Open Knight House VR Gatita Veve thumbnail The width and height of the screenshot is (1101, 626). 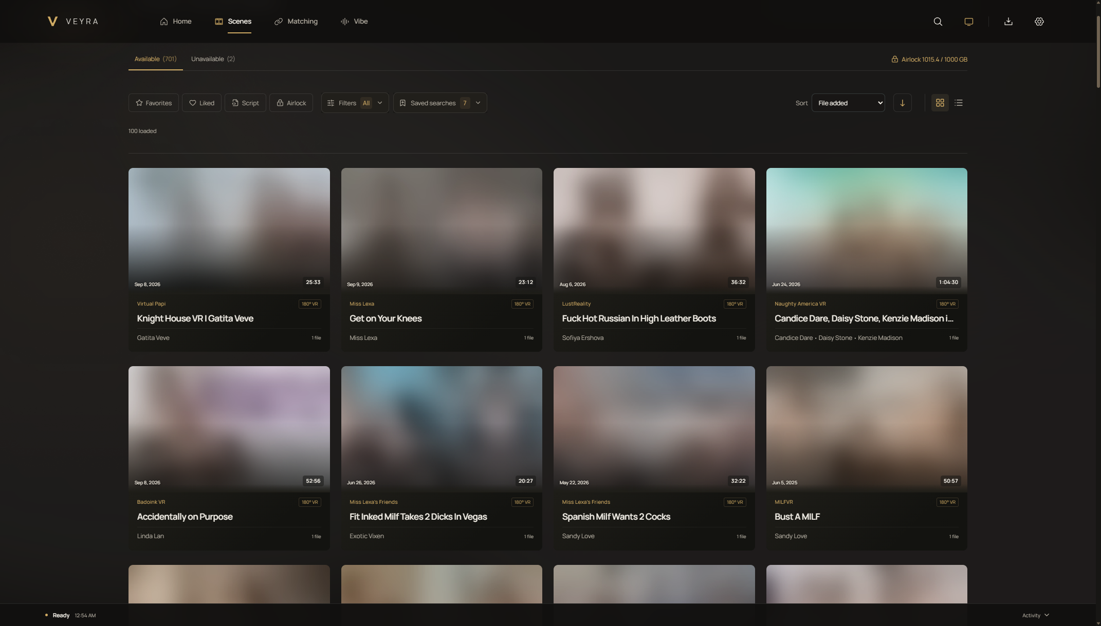coord(229,231)
